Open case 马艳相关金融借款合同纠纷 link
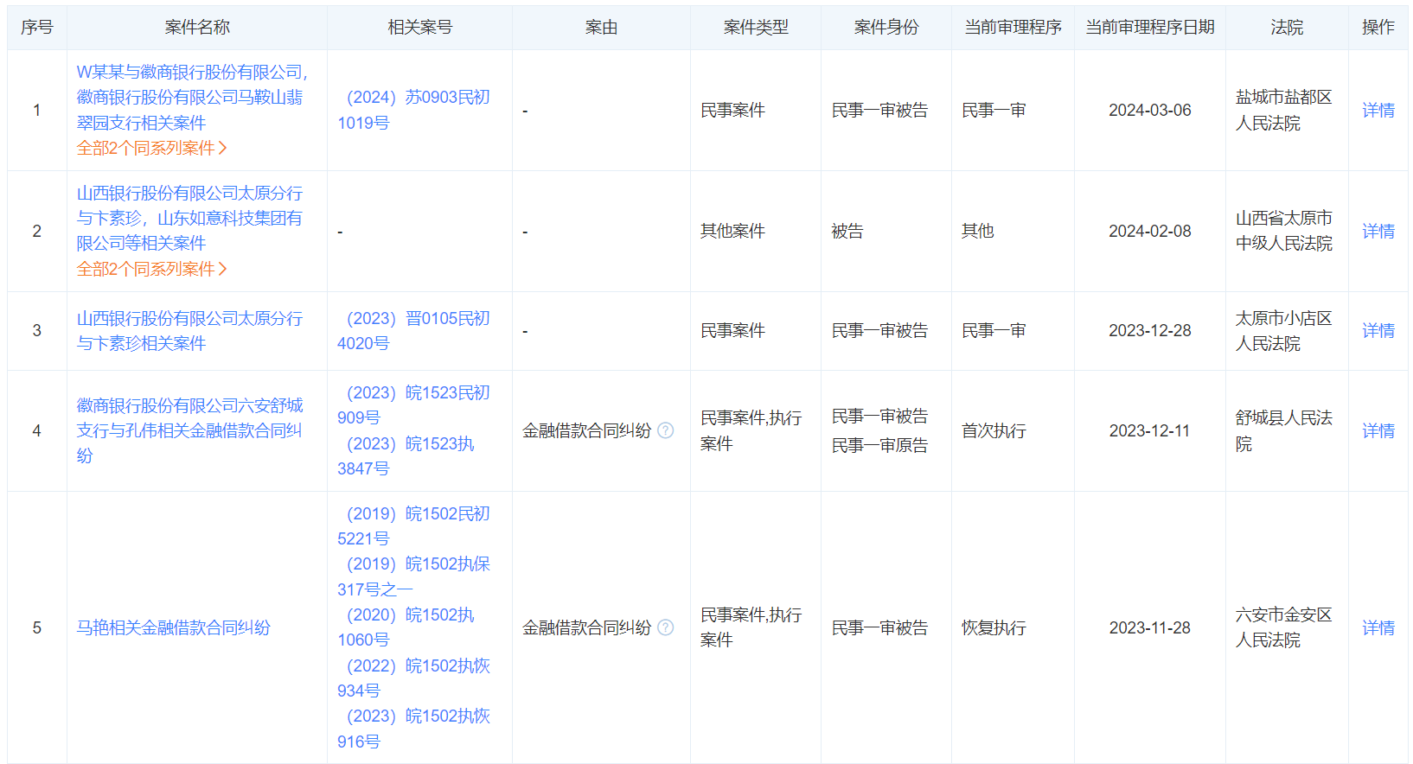 174,627
